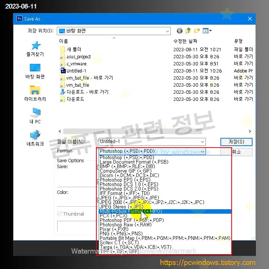Choose Portable Bit Map format
This screenshot has width=269, height=269.
click(x=165, y=238)
